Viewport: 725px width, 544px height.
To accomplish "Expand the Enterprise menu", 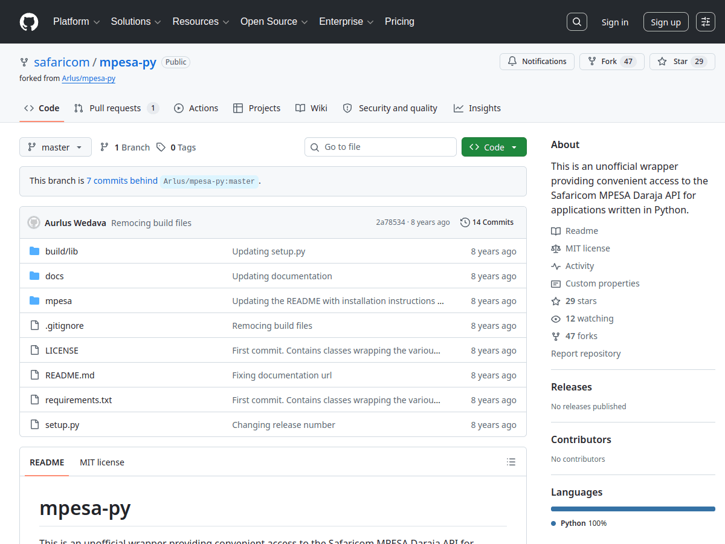I will click(347, 22).
